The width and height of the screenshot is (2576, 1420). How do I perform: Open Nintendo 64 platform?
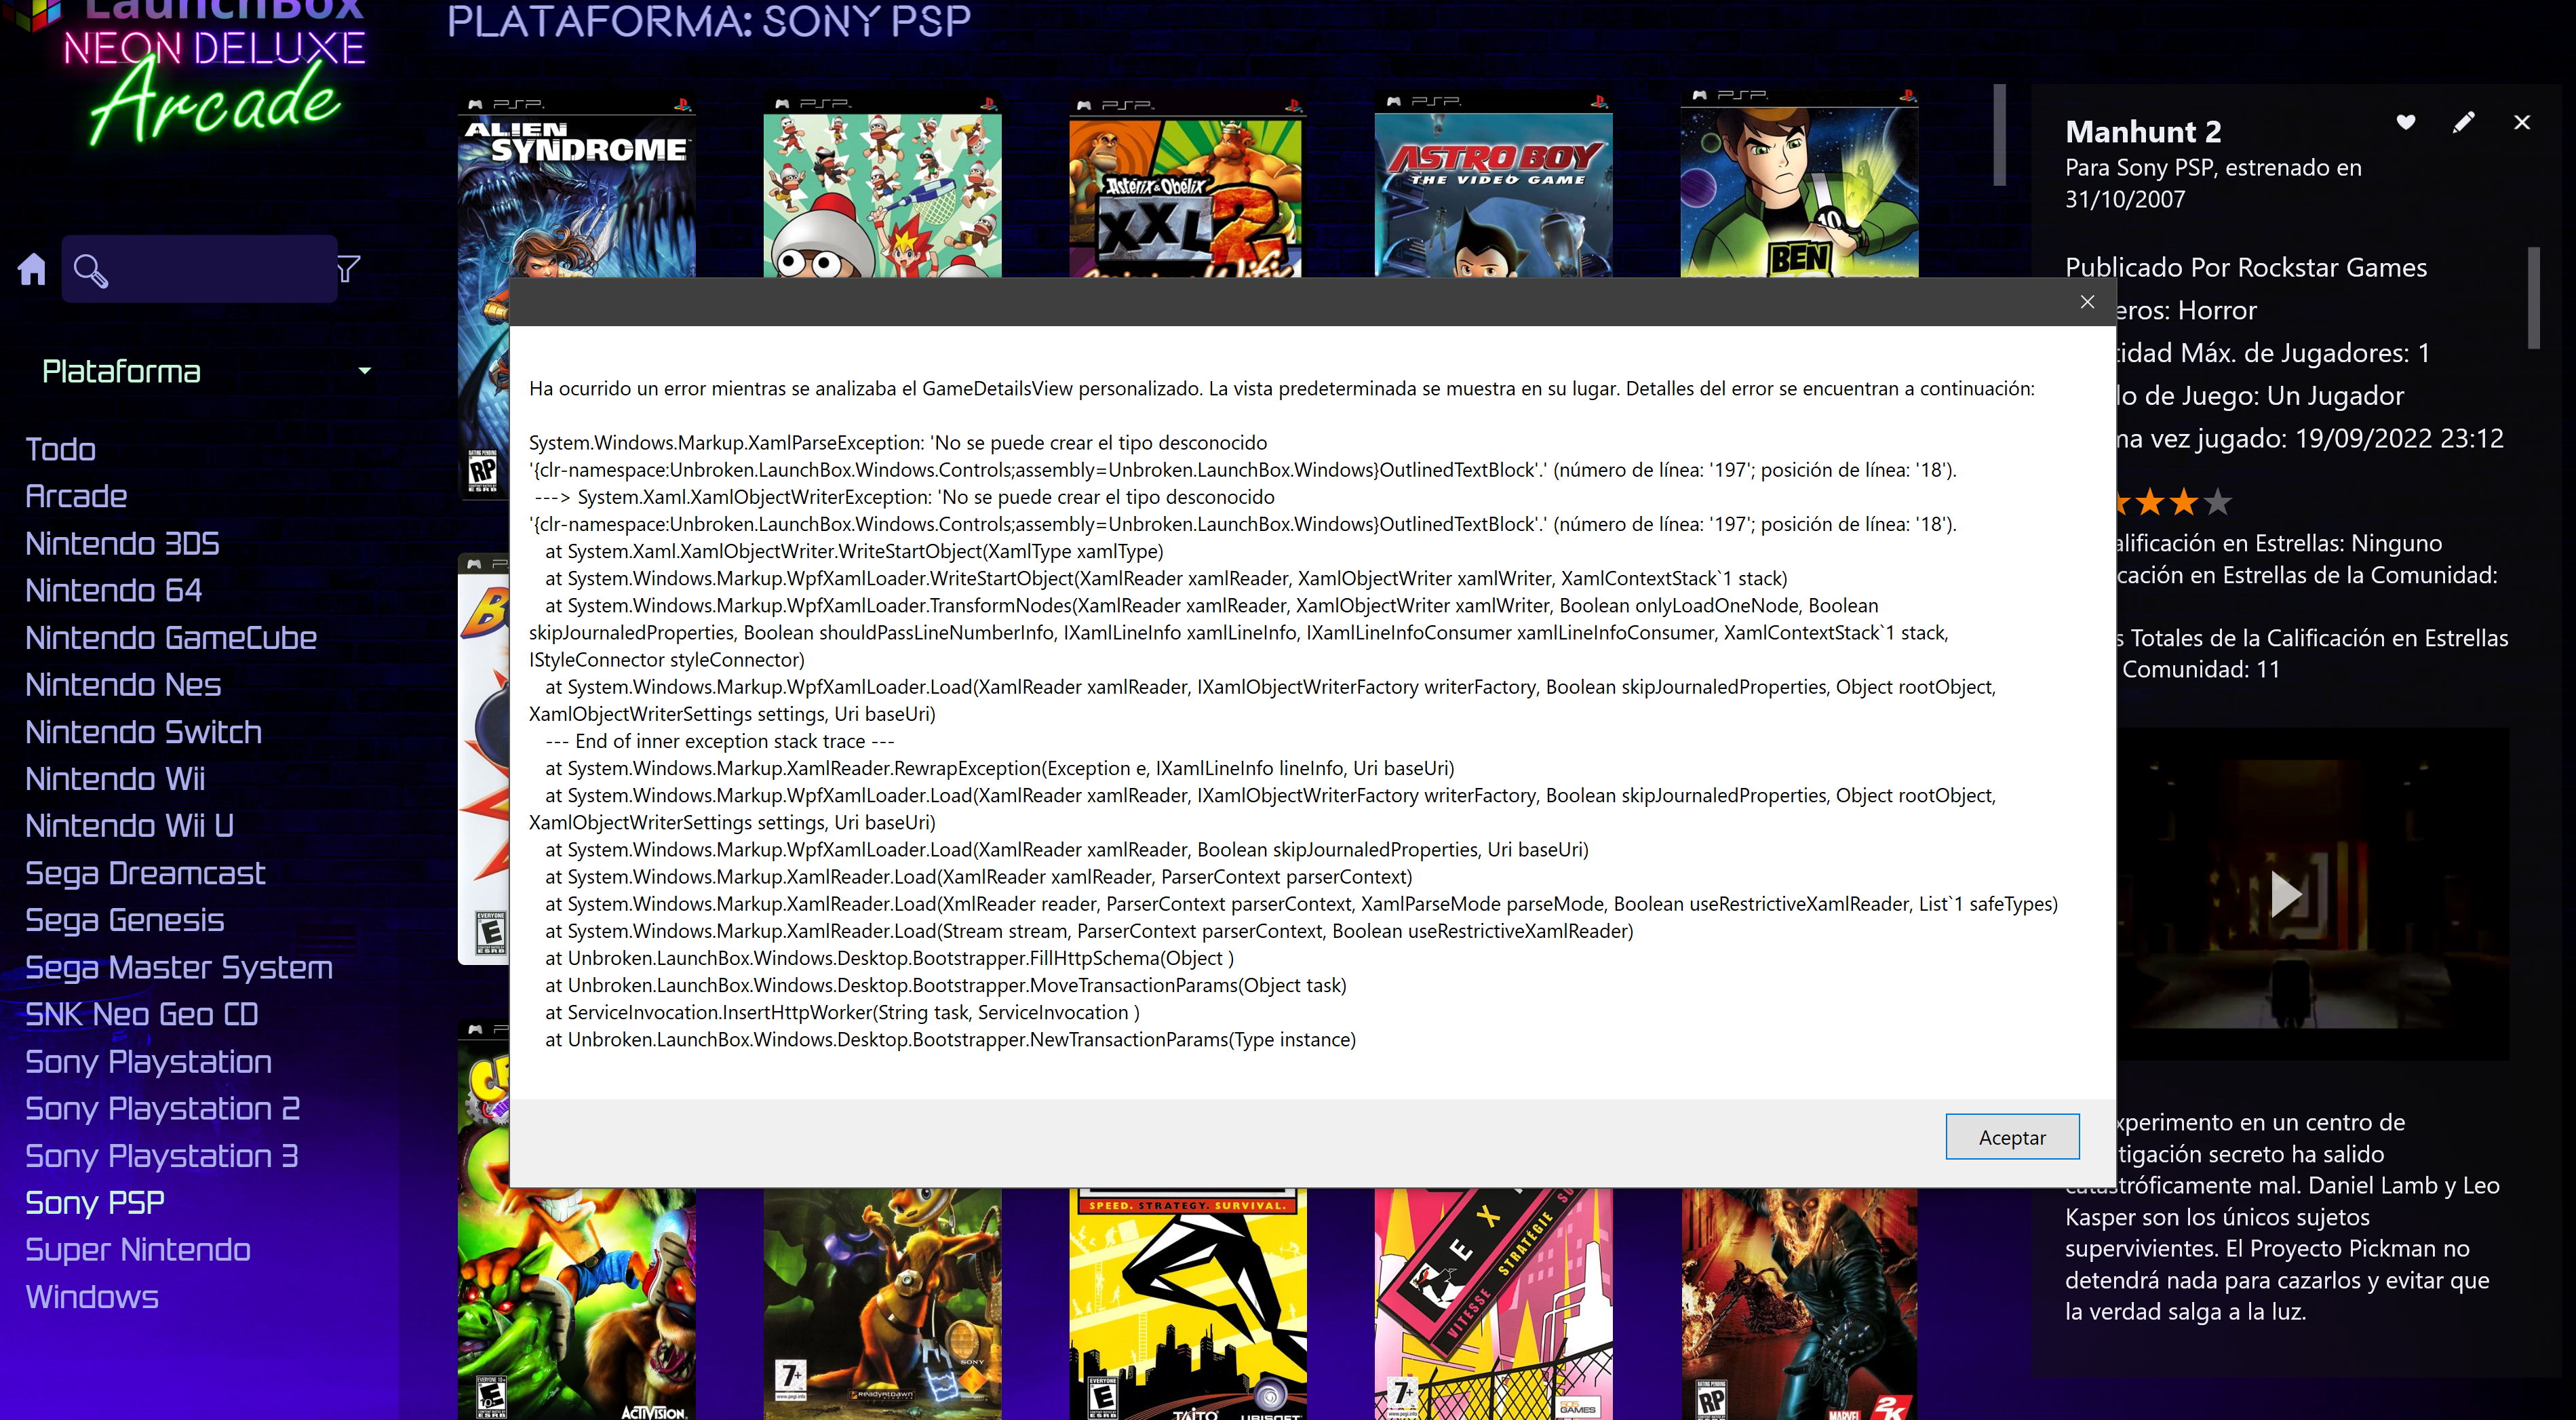click(x=113, y=590)
